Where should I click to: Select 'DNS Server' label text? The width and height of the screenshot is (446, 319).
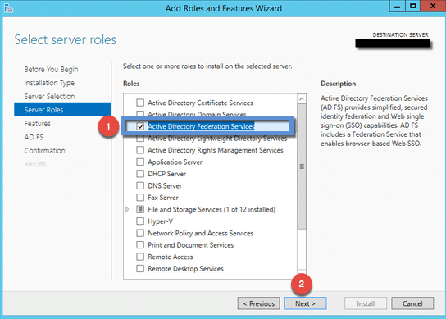[x=165, y=185]
